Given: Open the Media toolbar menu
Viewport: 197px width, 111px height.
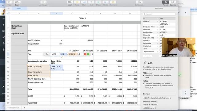Looking at the screenshot, I should pyautogui.click(x=105, y=2).
